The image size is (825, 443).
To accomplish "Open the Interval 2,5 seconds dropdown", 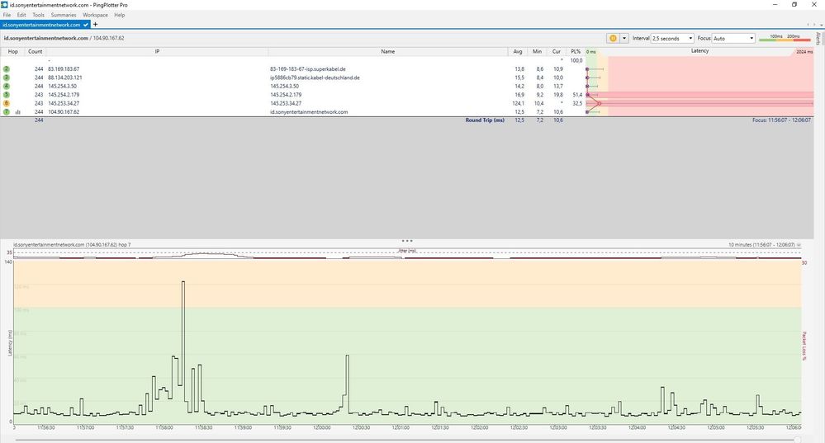I will 672,38.
